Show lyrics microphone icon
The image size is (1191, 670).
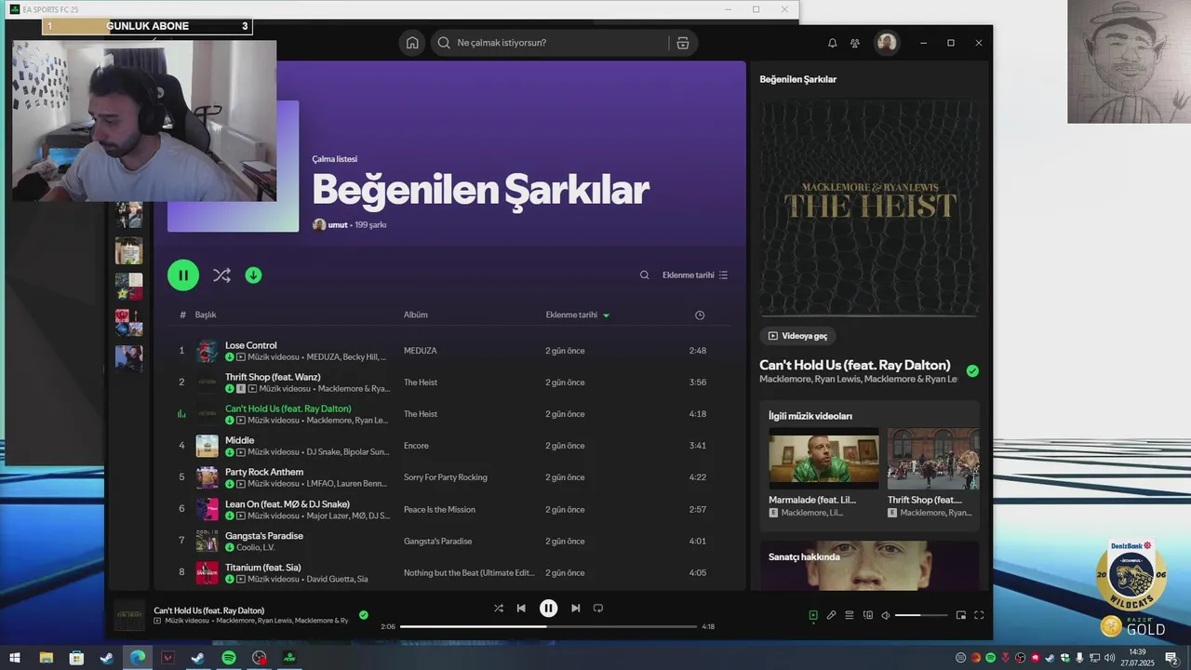831,615
